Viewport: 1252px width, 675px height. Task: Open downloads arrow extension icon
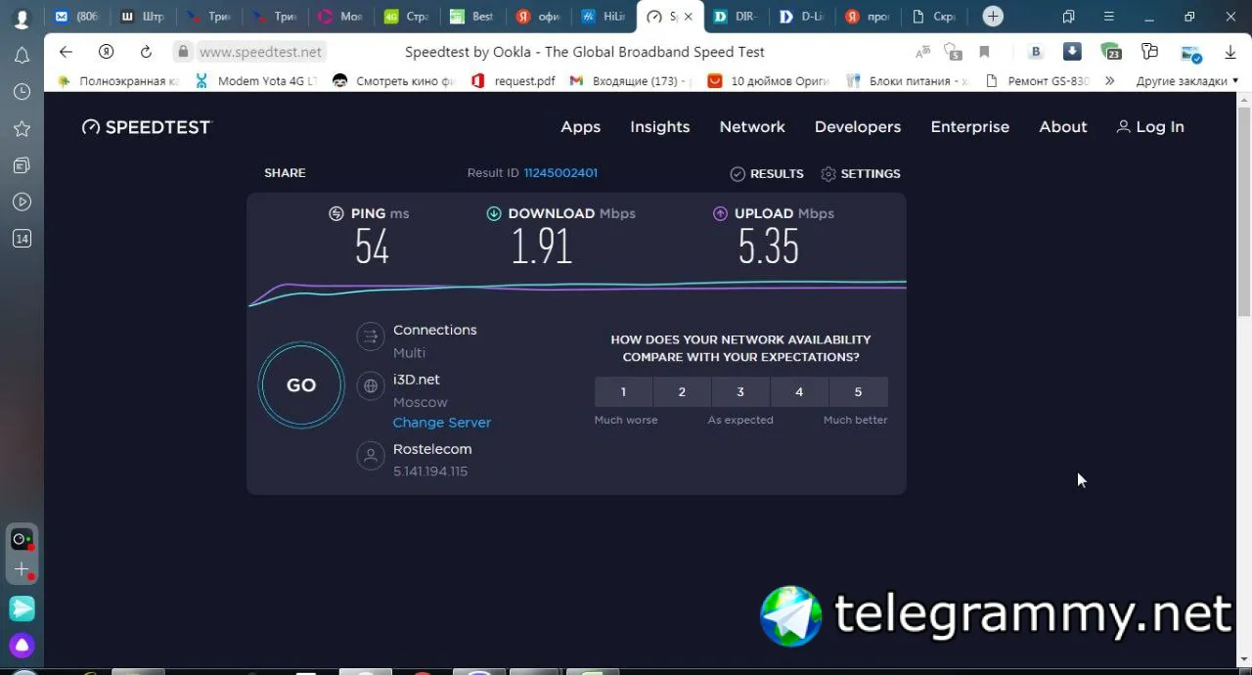click(1072, 52)
